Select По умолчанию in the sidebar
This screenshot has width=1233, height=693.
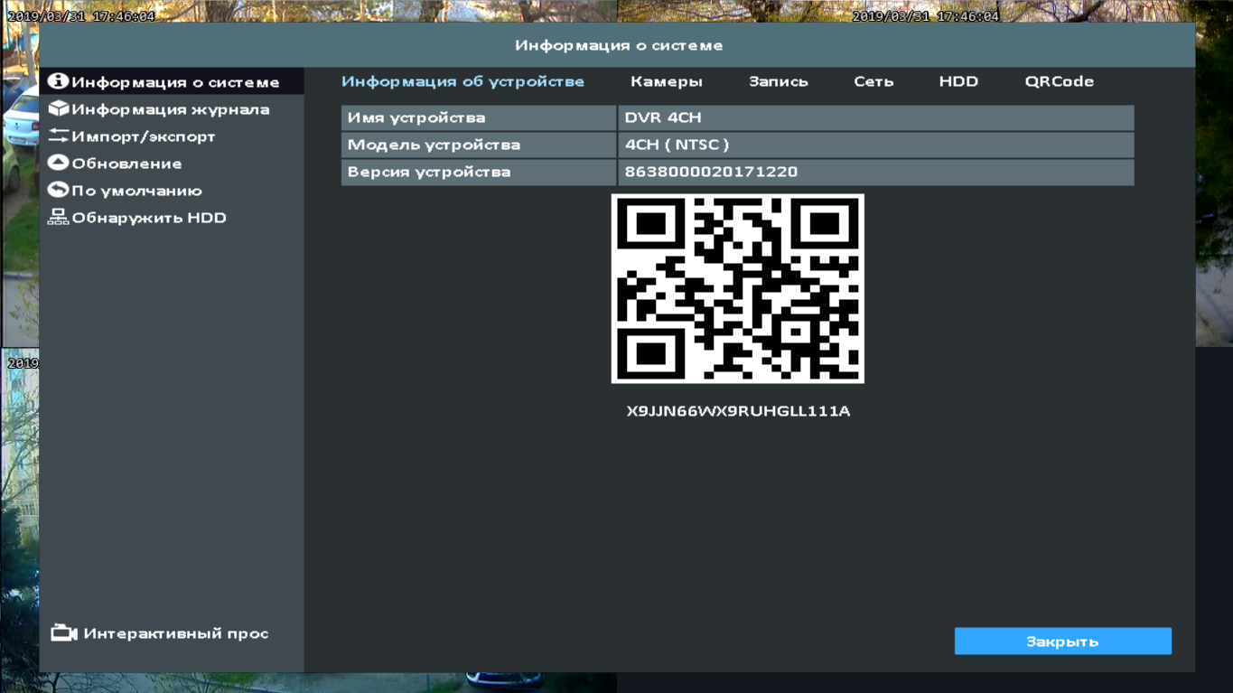[172, 191]
